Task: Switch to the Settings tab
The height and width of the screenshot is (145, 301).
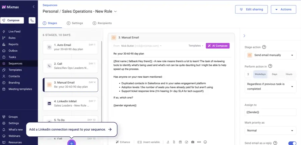Action: pyautogui.click(x=75, y=23)
